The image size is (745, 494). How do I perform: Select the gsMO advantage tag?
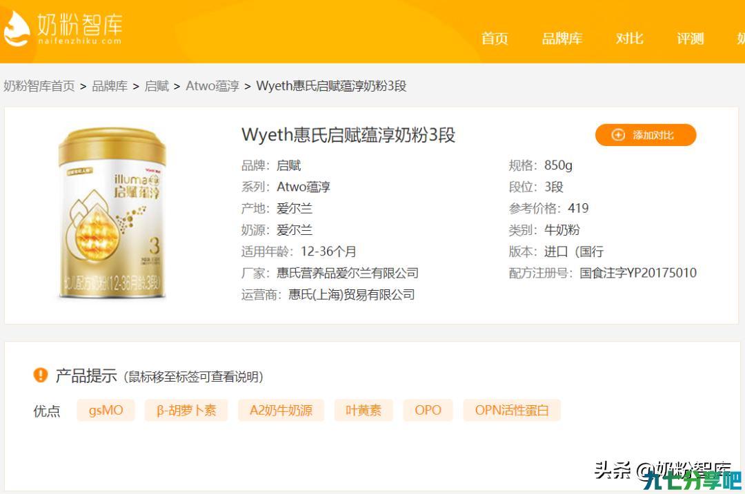coord(106,410)
